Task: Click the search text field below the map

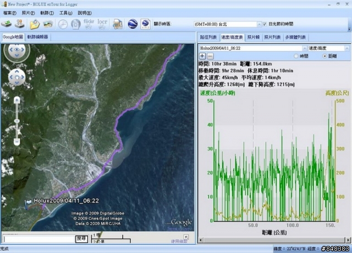Action: tap(37, 239)
